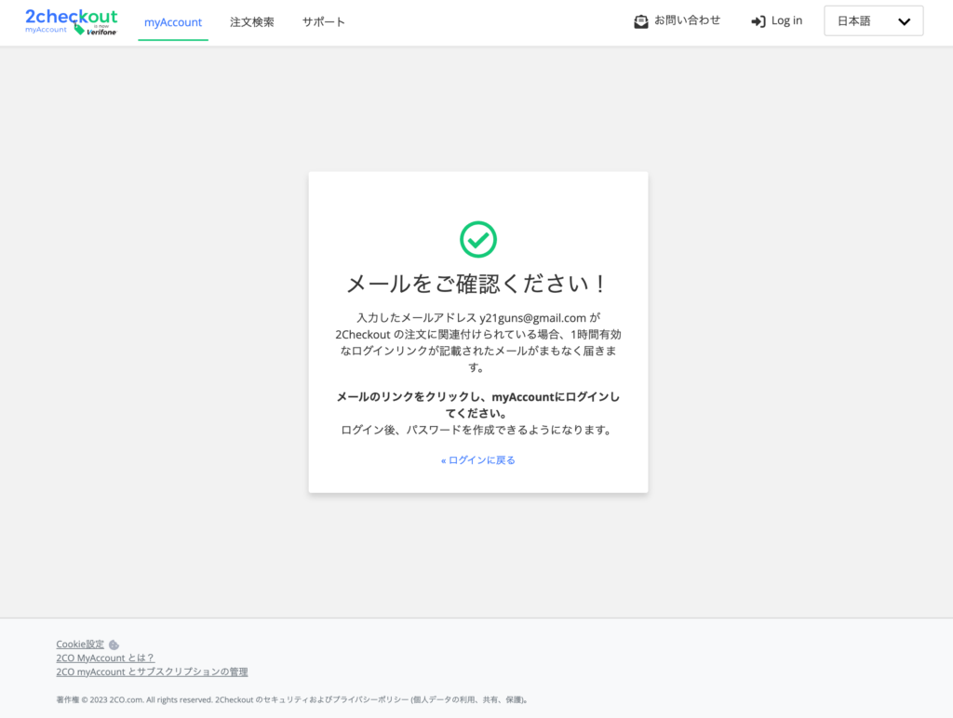
Task: Click the メールをご確認ください！ heading
Action: click(477, 284)
